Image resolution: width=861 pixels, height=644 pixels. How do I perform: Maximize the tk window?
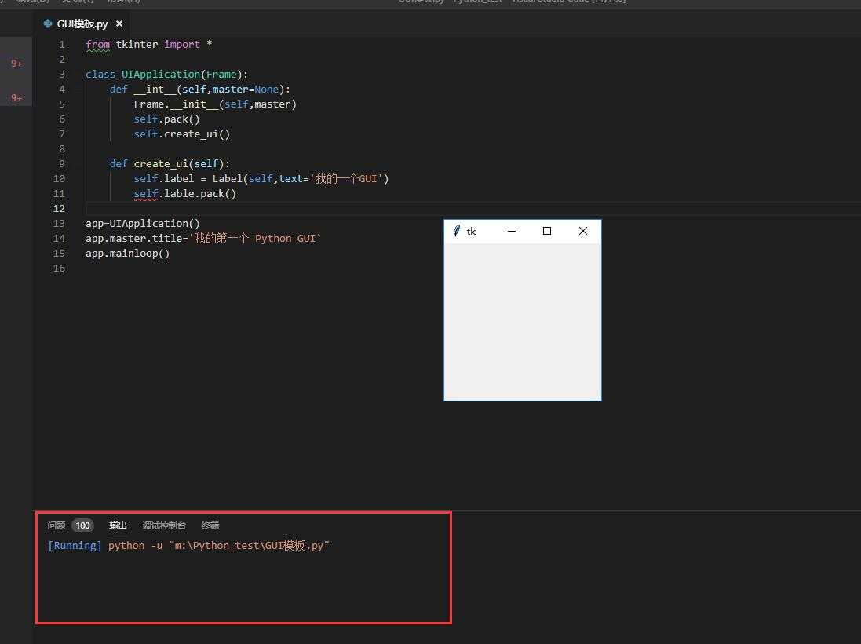(x=547, y=232)
